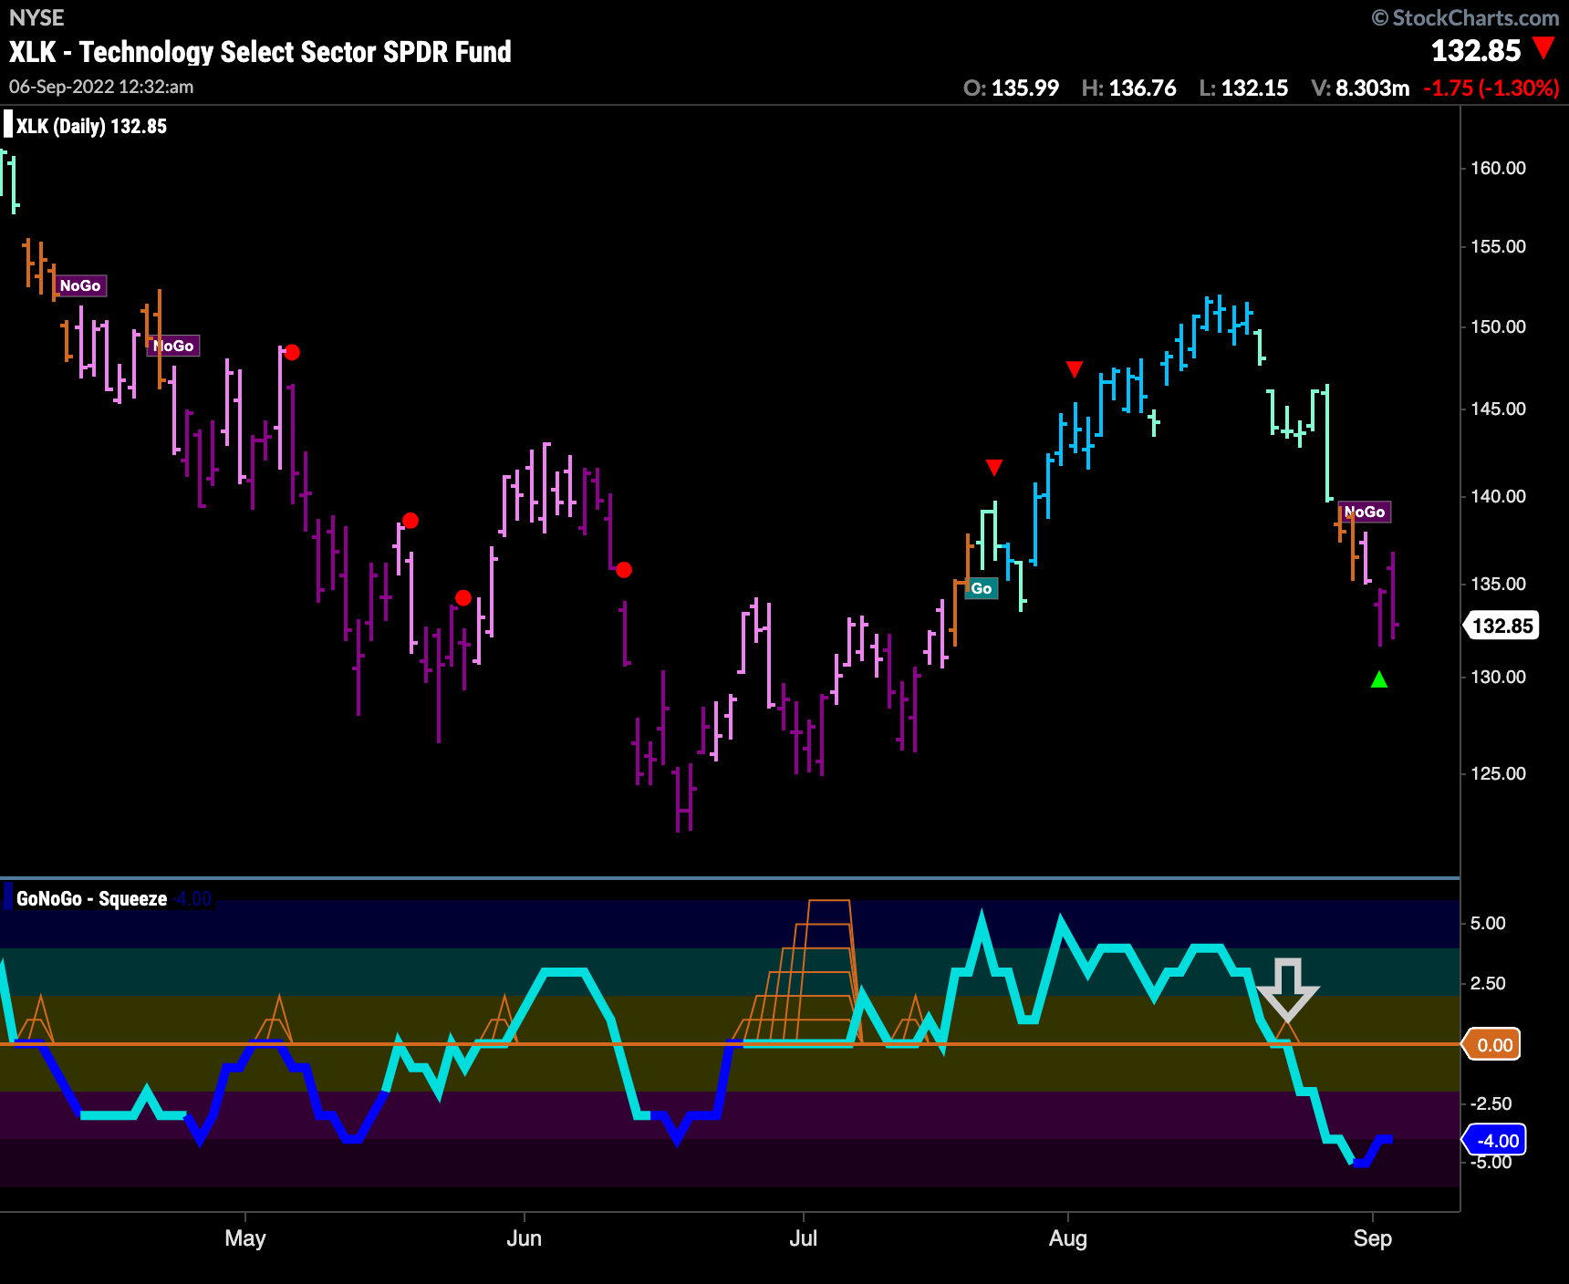
Task: Click the red down arrow beside the 132.85 price
Action: (1543, 48)
